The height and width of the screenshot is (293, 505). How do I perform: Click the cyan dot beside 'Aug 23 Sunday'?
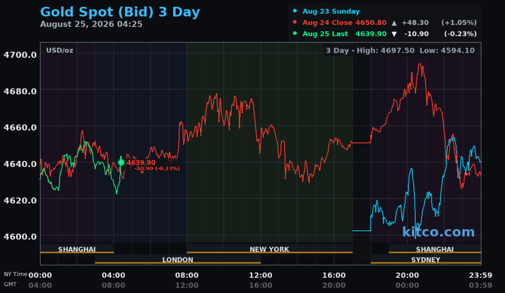(x=295, y=11)
